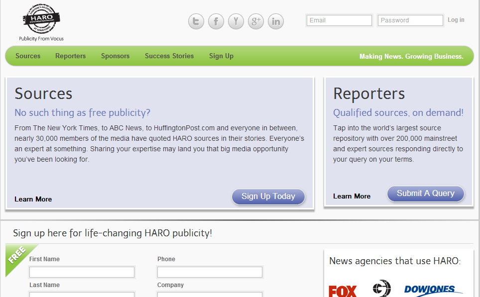The image size is (480, 297).
Task: Open HARO's Facebook page icon
Action: pyautogui.click(x=216, y=21)
